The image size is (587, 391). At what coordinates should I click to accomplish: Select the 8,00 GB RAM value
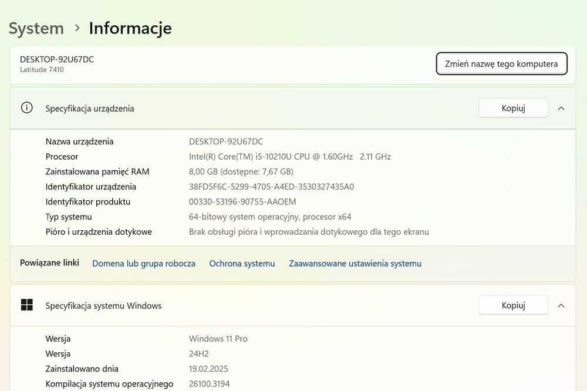[x=241, y=171]
